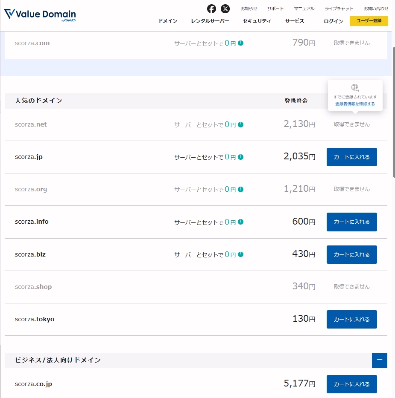Viewport: 395px width, 398px height.
Task: Click the 430円 price
Action: tap(304, 254)
